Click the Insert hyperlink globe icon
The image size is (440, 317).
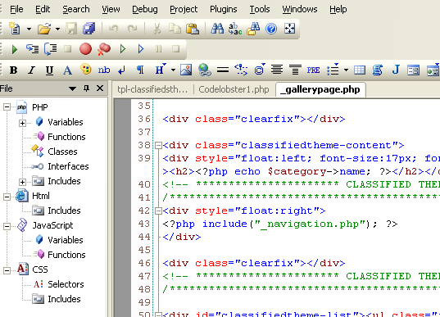click(205, 70)
